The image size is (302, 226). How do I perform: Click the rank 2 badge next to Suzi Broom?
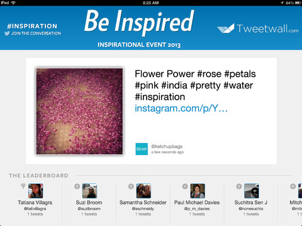coord(77,186)
